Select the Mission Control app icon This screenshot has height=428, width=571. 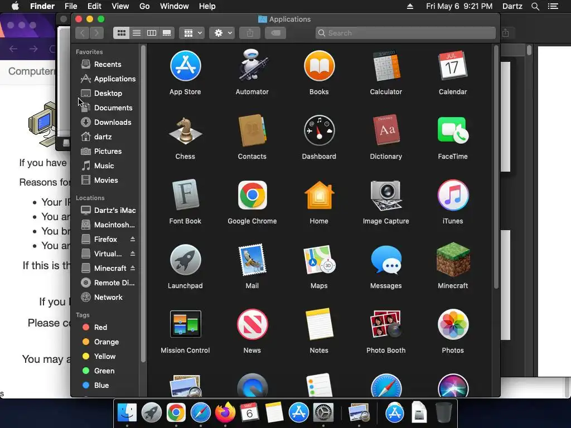pyautogui.click(x=185, y=324)
